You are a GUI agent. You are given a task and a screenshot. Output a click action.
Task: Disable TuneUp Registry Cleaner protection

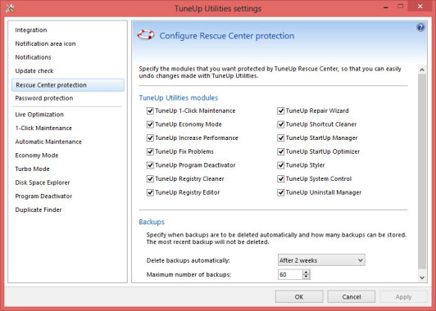(x=150, y=178)
